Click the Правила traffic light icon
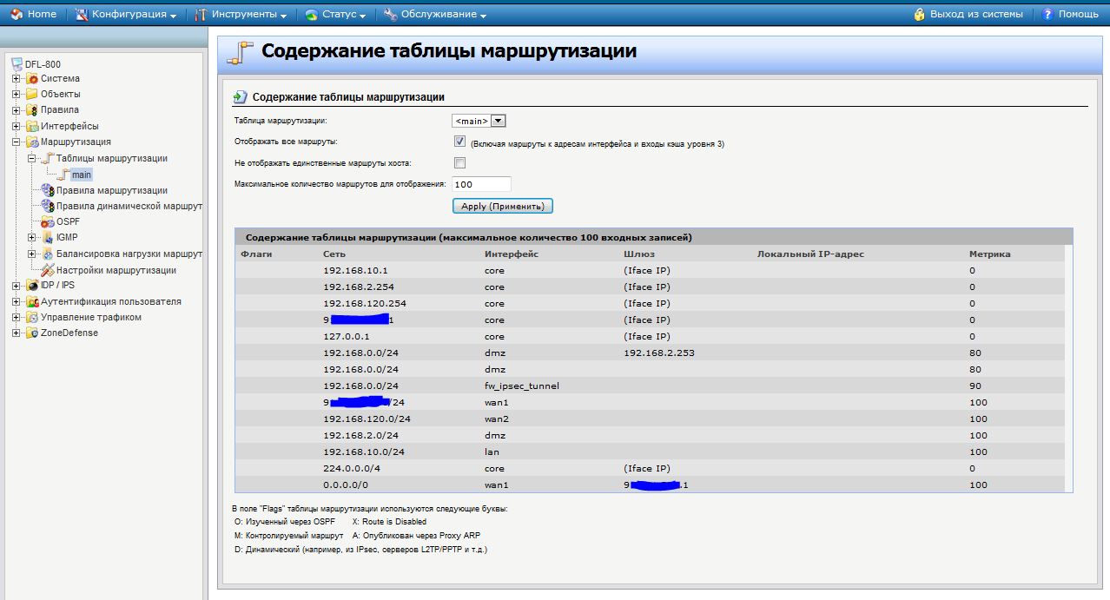 [x=32, y=110]
